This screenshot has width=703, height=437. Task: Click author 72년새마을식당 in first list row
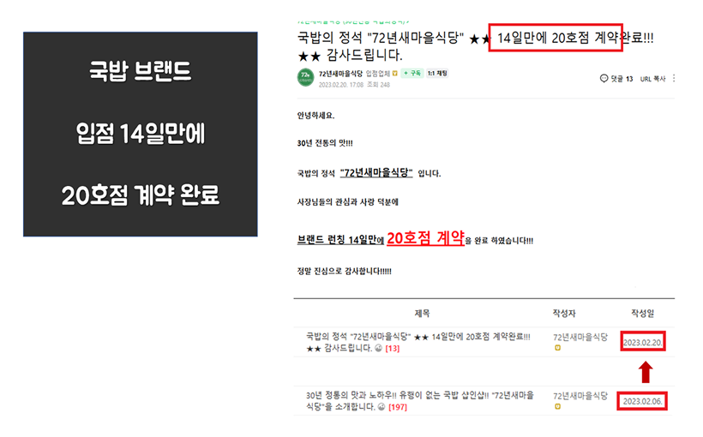point(580,338)
